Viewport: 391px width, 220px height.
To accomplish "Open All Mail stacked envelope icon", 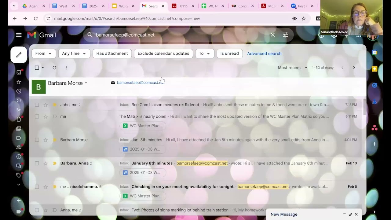I will click(x=19, y=129).
